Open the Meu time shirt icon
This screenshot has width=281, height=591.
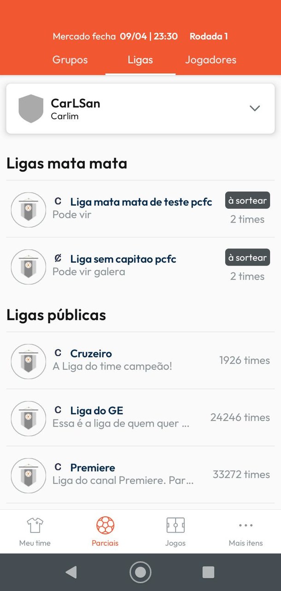coord(35,525)
